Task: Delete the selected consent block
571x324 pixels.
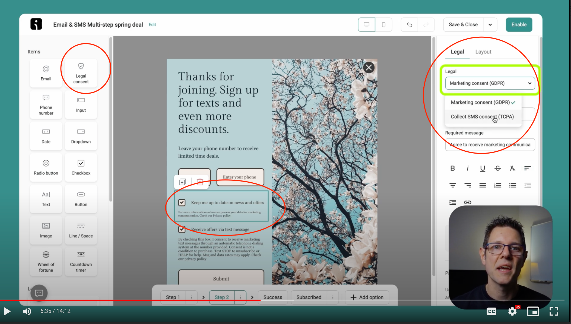Action: [x=200, y=182]
